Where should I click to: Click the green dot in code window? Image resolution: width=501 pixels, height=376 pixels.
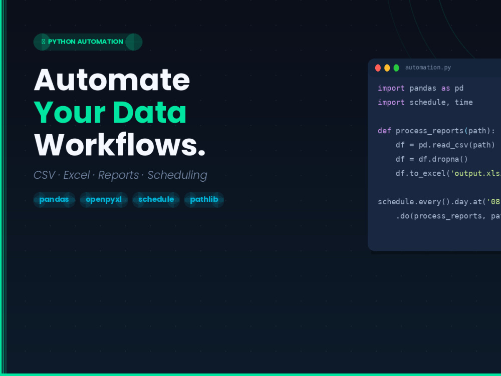[x=396, y=68]
